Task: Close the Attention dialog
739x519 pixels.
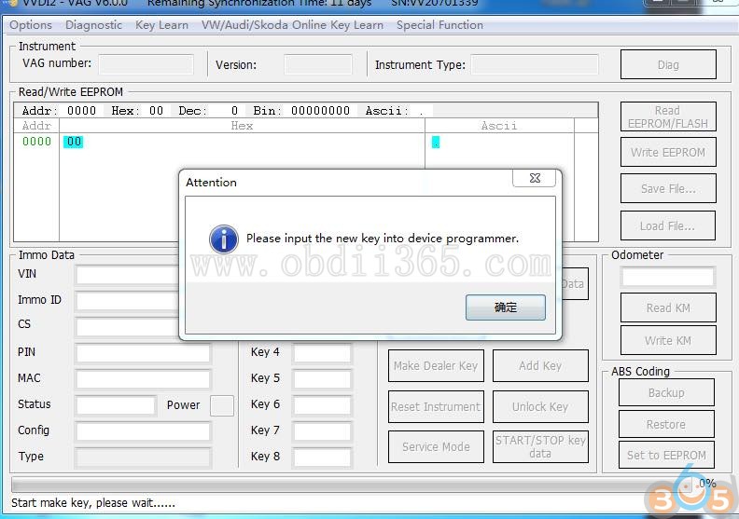Action: (535, 178)
